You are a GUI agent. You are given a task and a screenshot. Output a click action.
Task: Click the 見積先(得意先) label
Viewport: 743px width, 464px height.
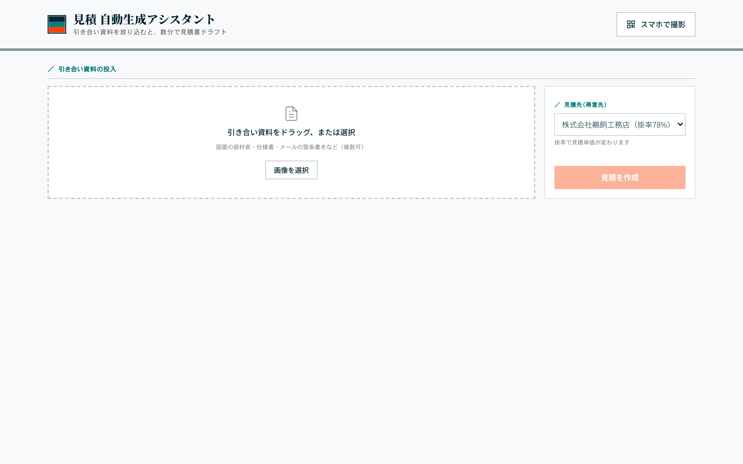pyautogui.click(x=585, y=105)
